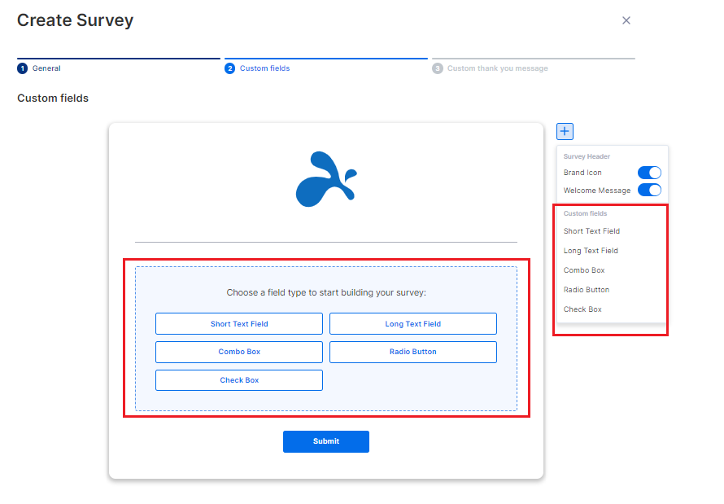
Task: Open the Combo Box field type
Action: point(238,352)
